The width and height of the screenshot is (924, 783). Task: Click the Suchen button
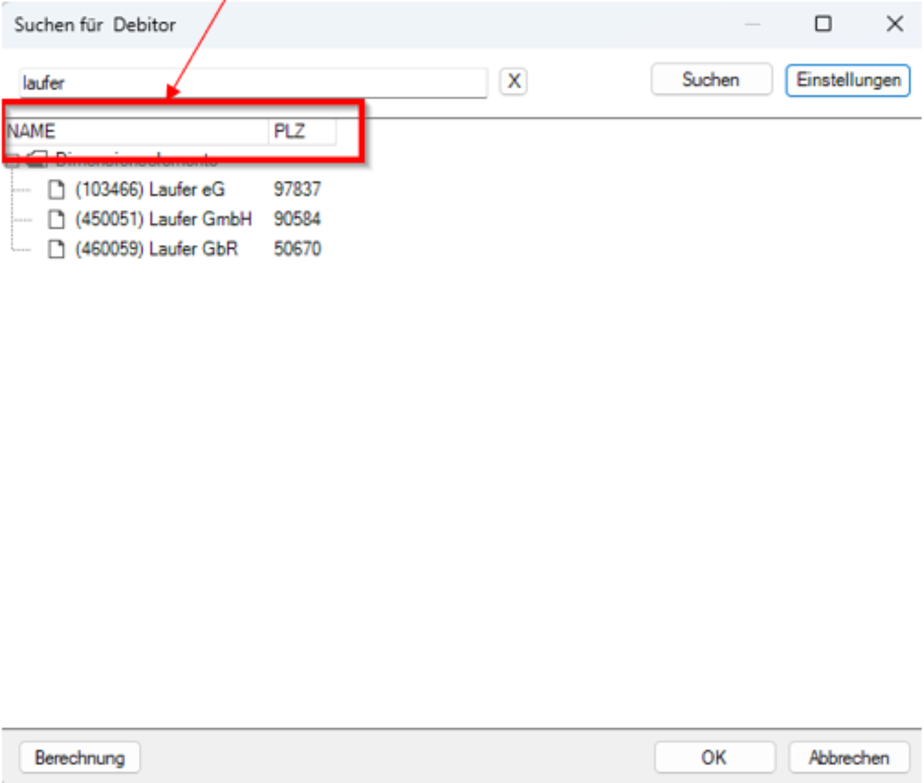pos(711,79)
